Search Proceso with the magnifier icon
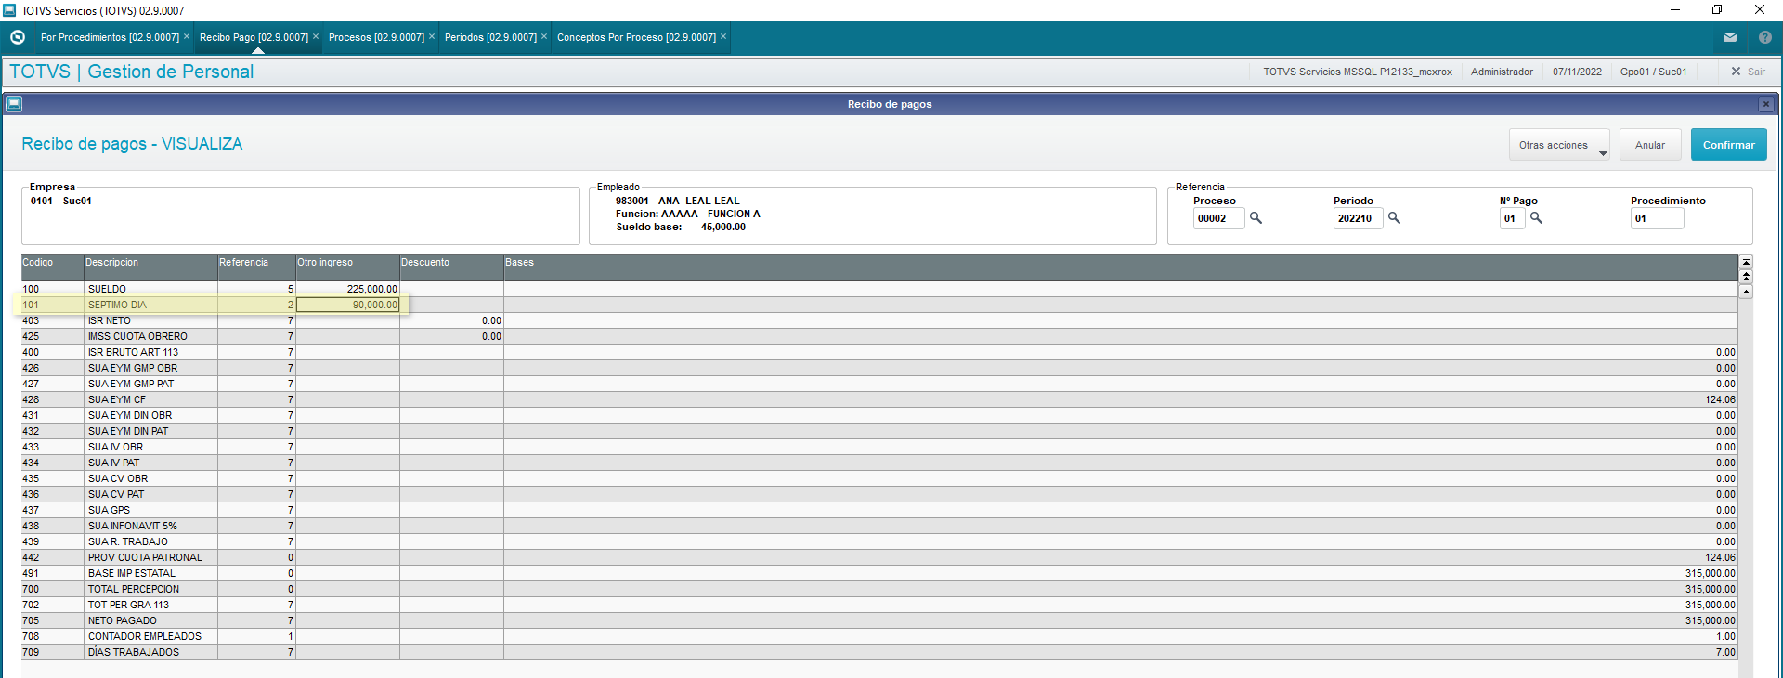This screenshot has width=1783, height=678. (1256, 218)
